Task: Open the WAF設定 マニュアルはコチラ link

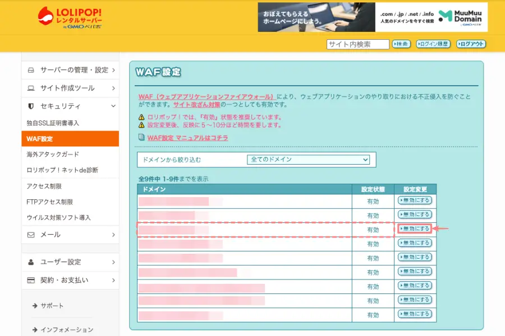Action: 187,138
